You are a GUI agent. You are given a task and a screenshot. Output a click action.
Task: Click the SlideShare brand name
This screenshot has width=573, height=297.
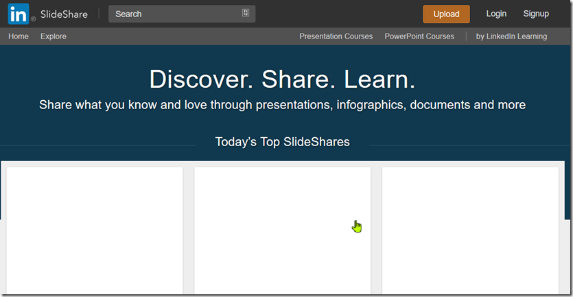pos(64,14)
